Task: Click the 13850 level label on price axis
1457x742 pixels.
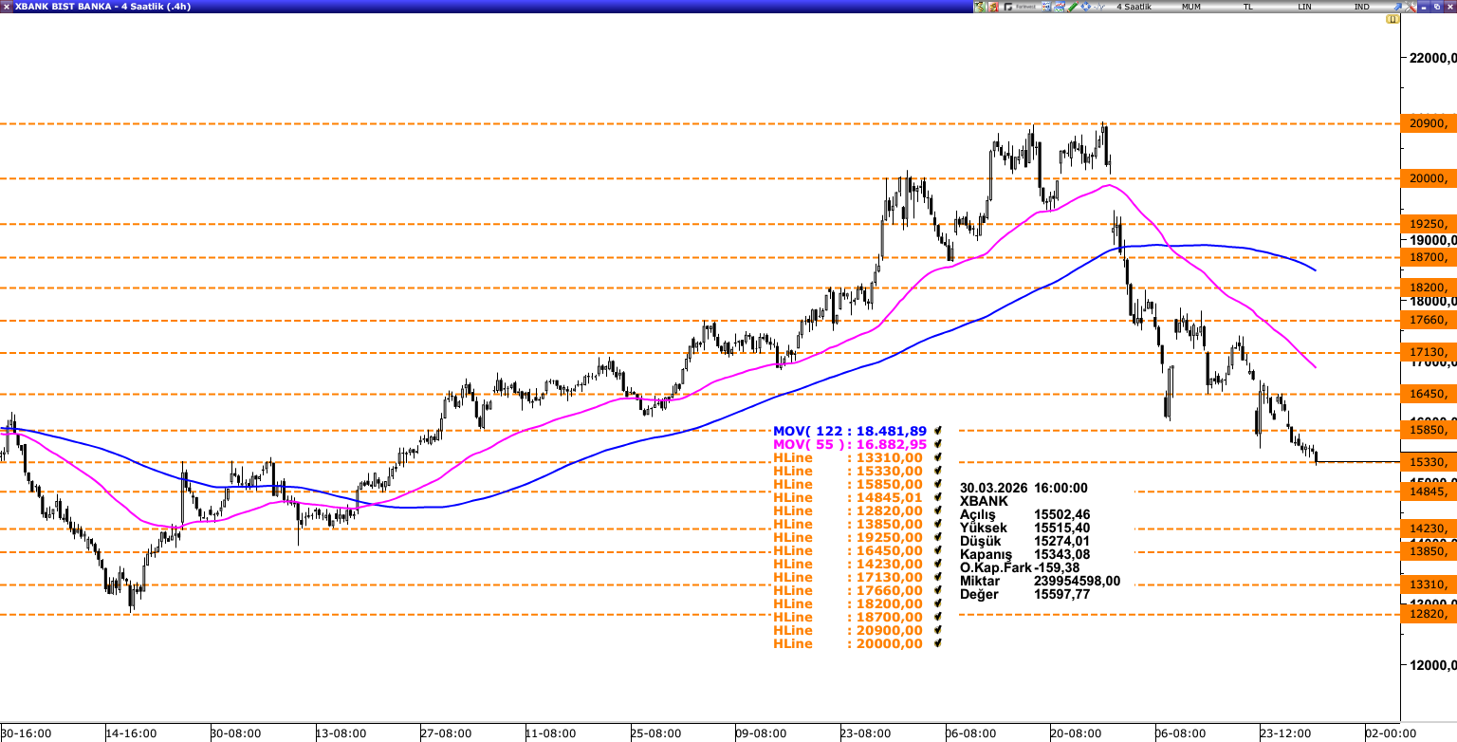Action: point(1429,551)
